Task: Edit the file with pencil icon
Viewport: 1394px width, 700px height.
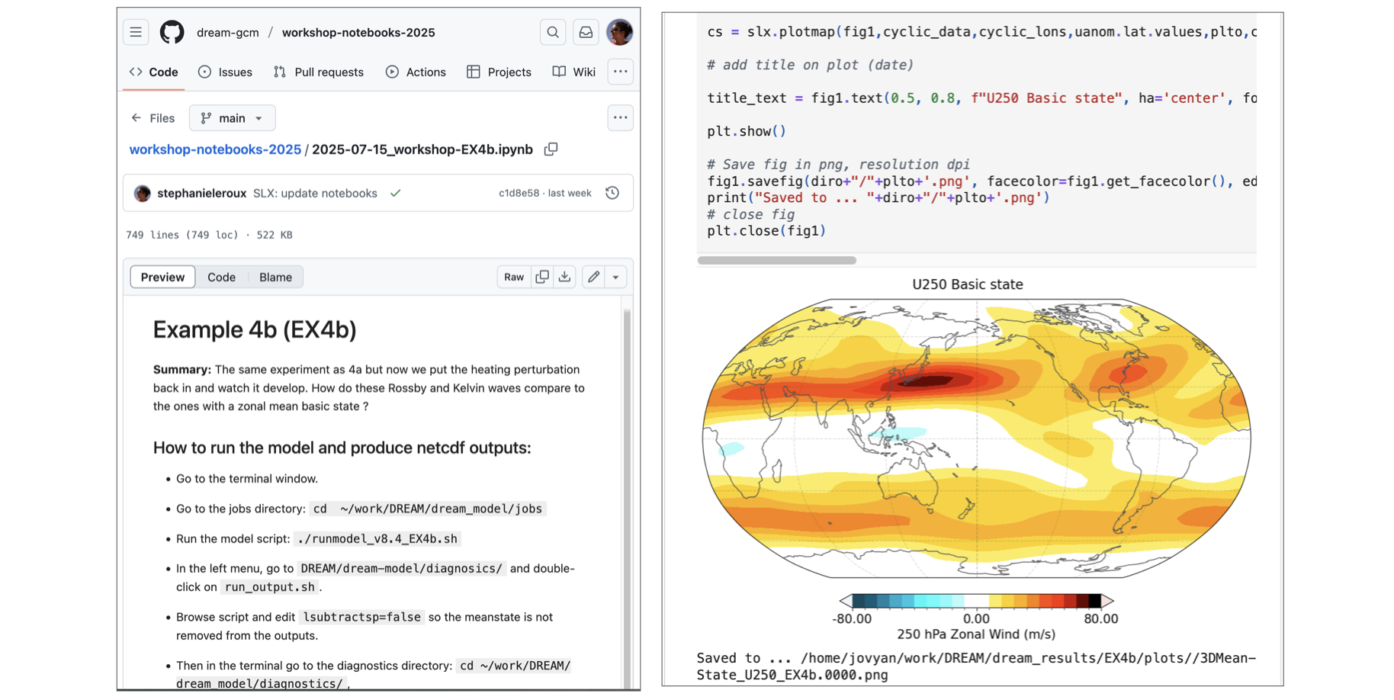Action: pos(593,277)
